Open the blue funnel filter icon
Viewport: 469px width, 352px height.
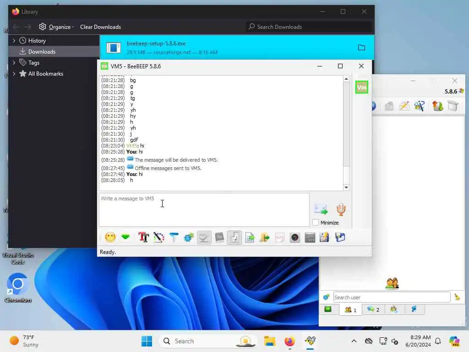pos(174,237)
